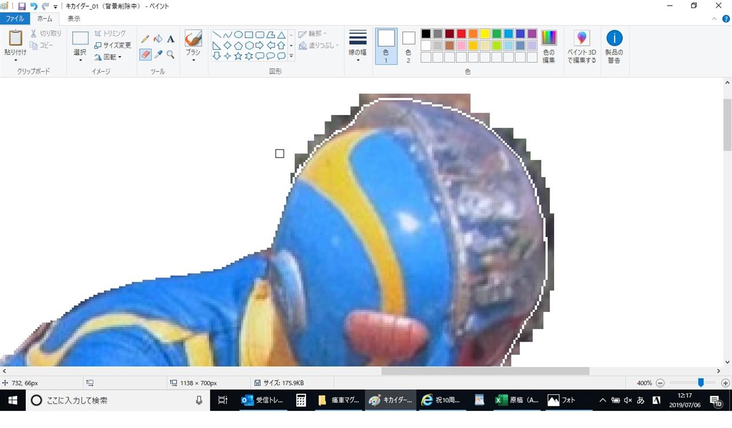Switch to Excel on the taskbar
732x428 pixels.
click(x=517, y=401)
